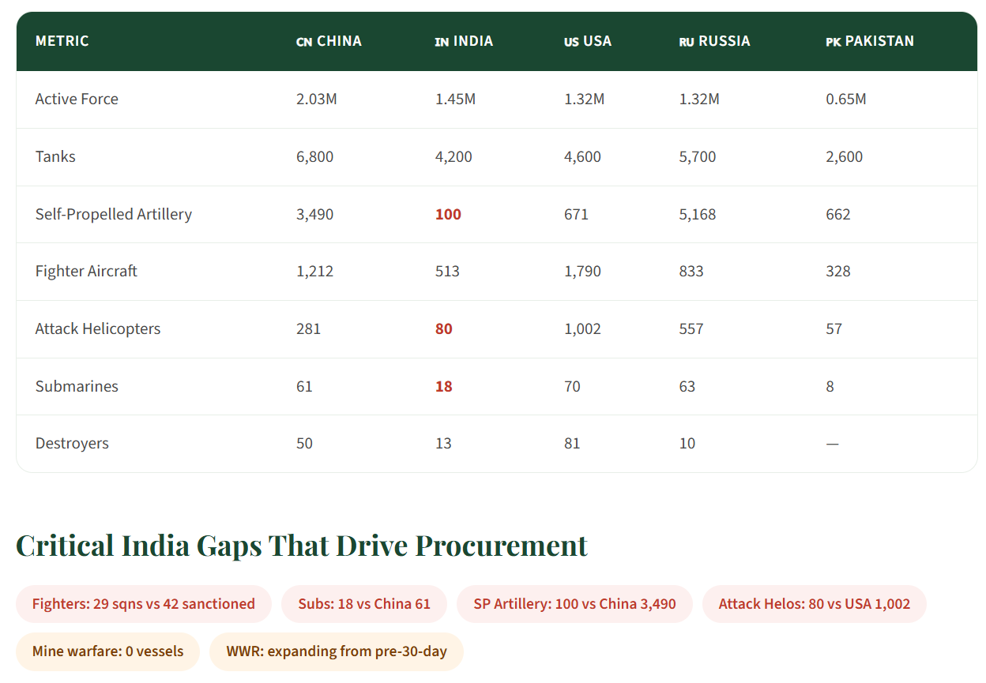Click the 'Mine warfare: 0 vessels' tag
The width and height of the screenshot is (986, 683).
(x=108, y=651)
